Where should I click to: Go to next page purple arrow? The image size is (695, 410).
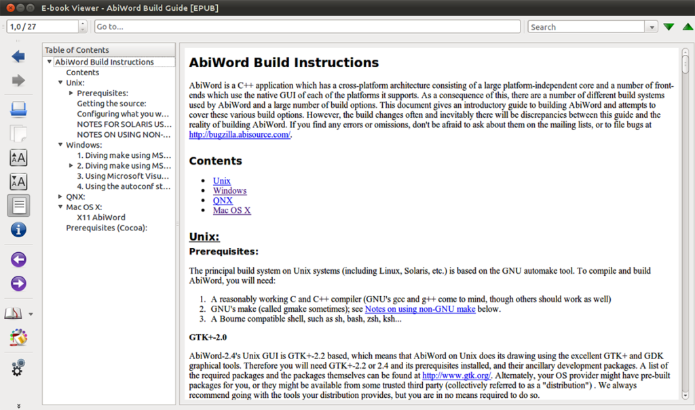coord(18,283)
